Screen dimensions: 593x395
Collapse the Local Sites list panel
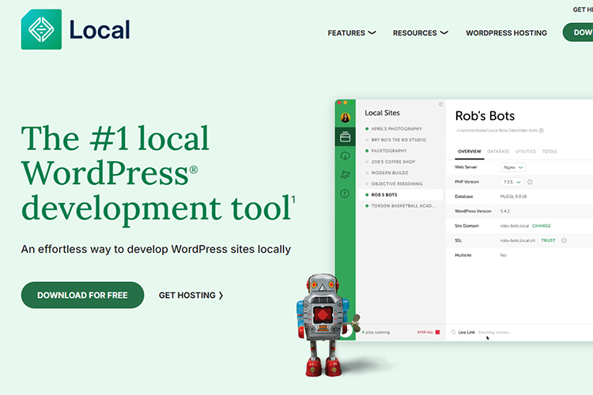coord(440,104)
